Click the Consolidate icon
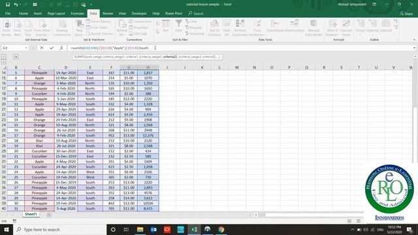Viewport: 418px width, 235px height. tap(275, 26)
